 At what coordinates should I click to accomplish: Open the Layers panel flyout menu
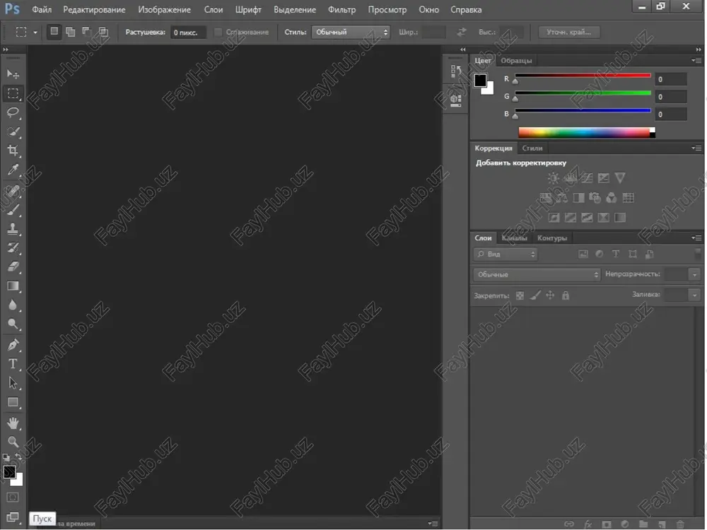point(696,237)
